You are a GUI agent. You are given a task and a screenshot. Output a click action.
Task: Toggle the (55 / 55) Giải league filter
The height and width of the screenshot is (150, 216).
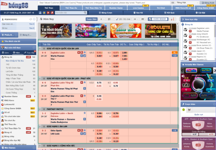pos(123,19)
